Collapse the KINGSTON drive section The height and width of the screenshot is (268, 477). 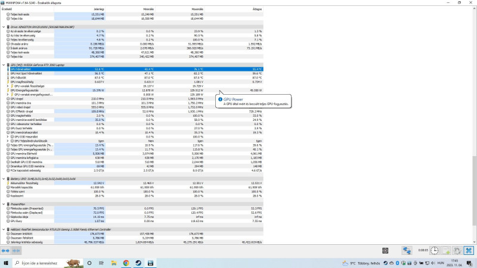click(4, 27)
